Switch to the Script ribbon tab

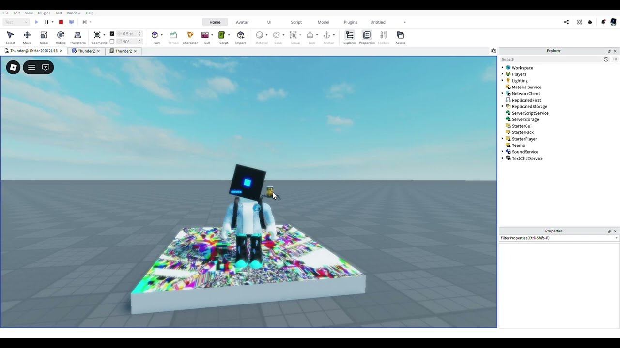(x=296, y=22)
